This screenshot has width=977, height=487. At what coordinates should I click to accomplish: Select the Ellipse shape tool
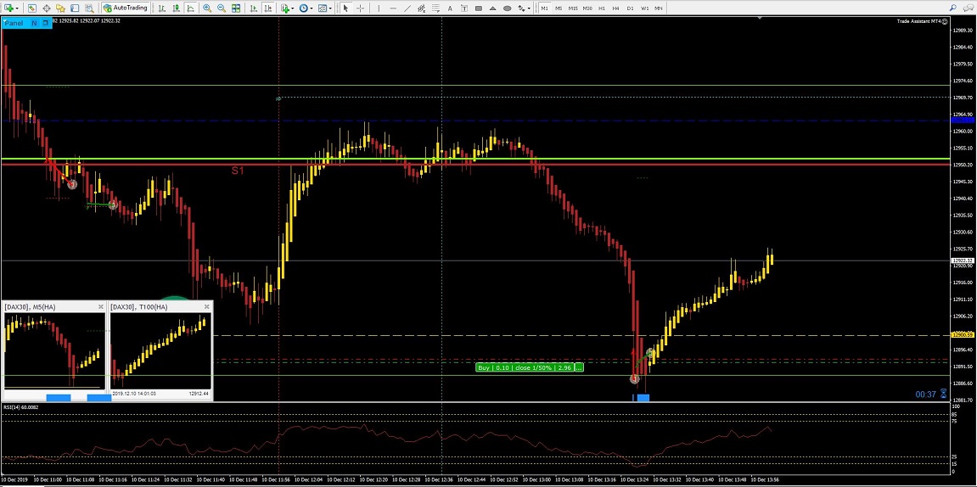pyautogui.click(x=508, y=8)
